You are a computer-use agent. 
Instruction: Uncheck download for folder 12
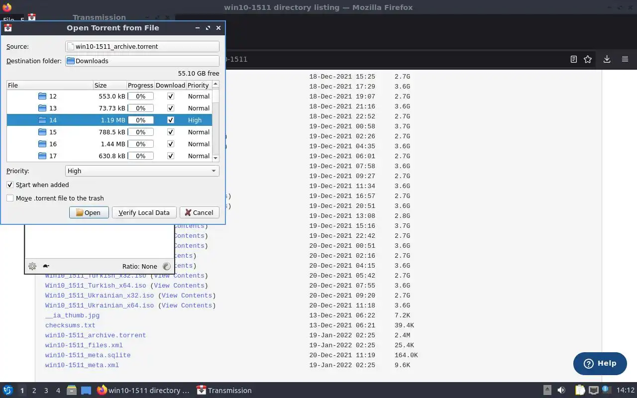(x=171, y=96)
